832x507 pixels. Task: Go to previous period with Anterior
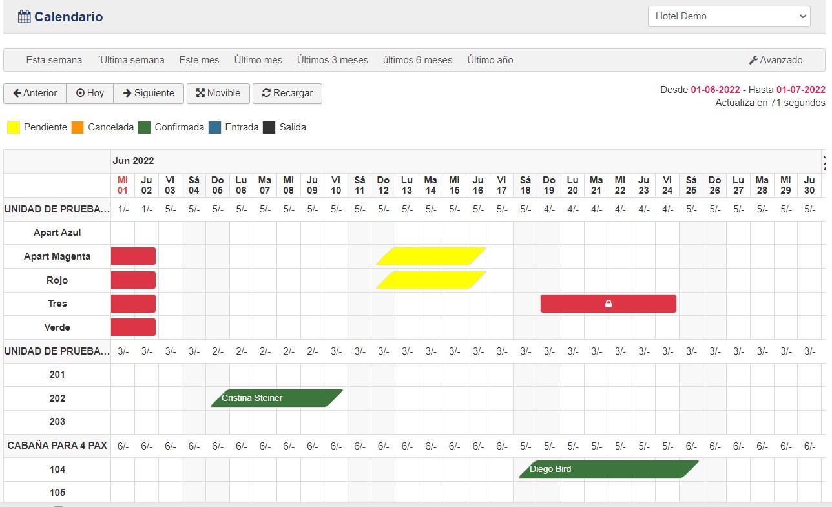pos(35,93)
